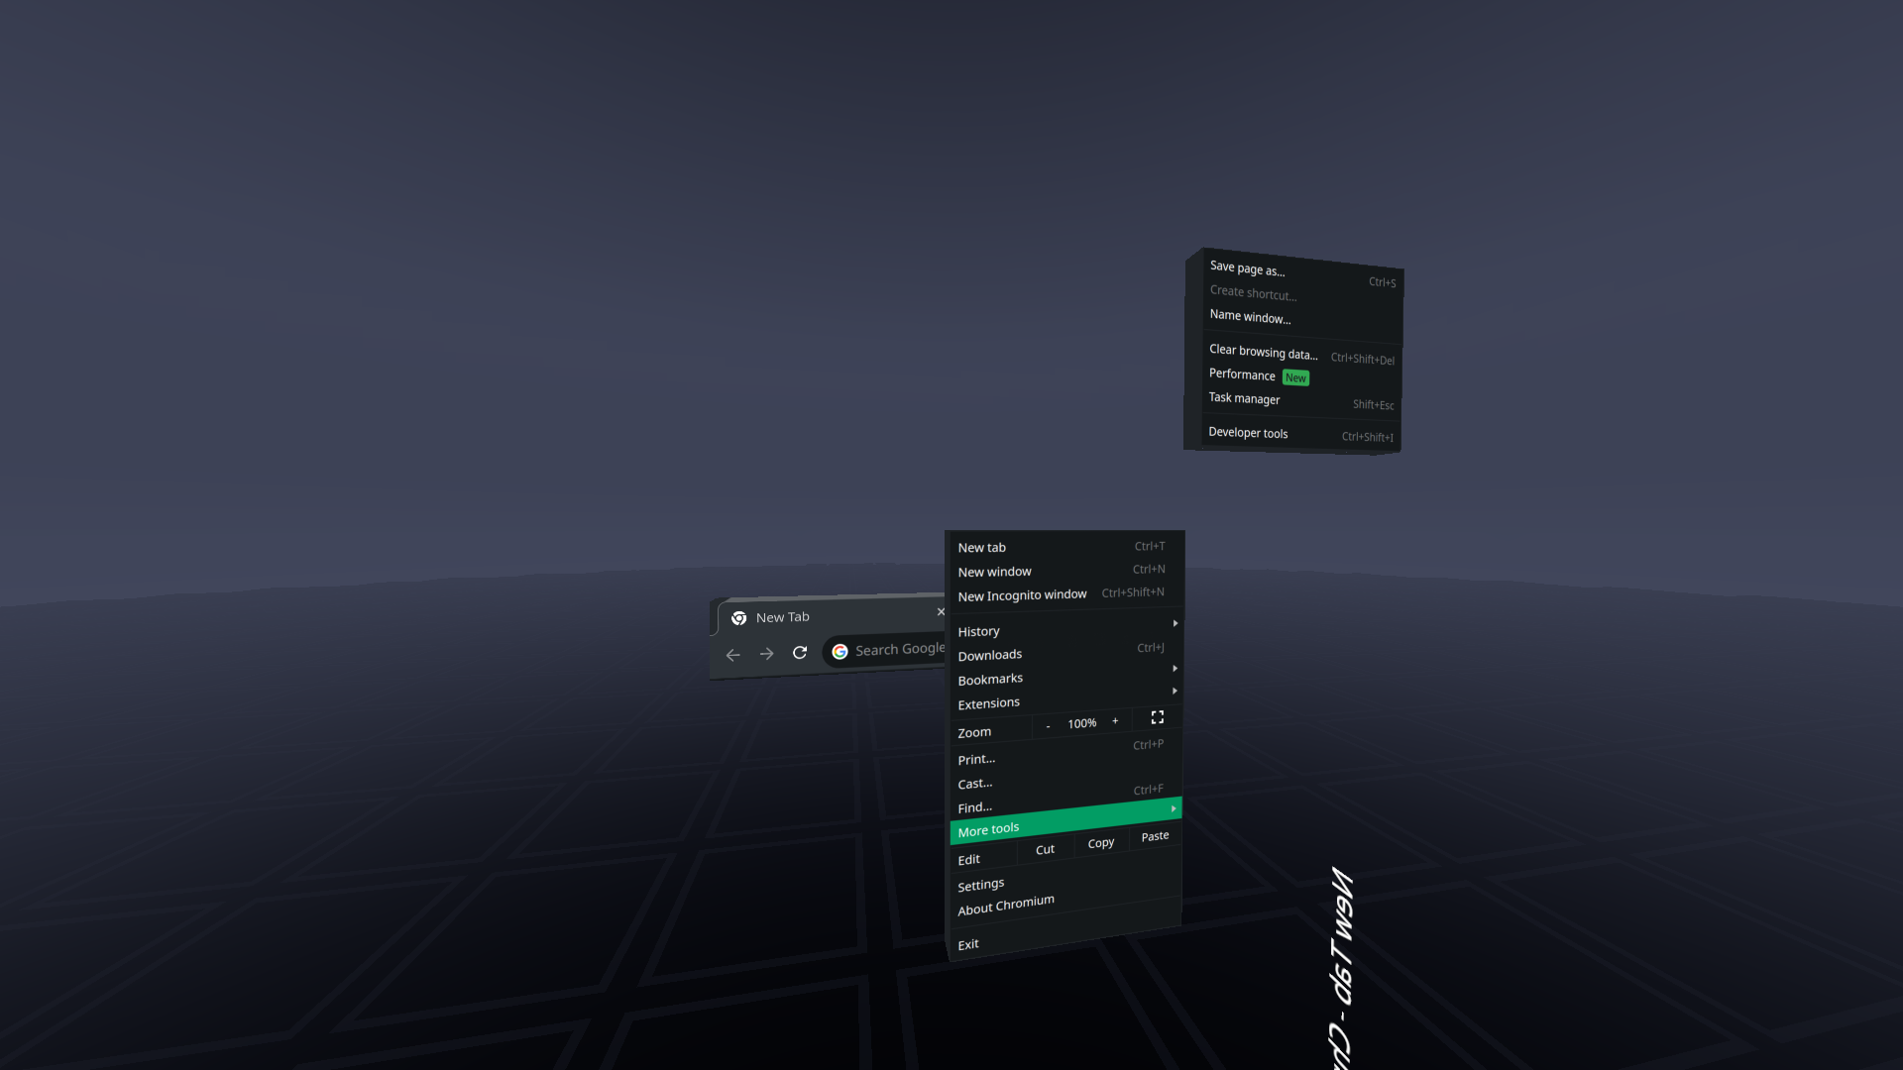Choose Developer tools in the submenu

(x=1248, y=433)
